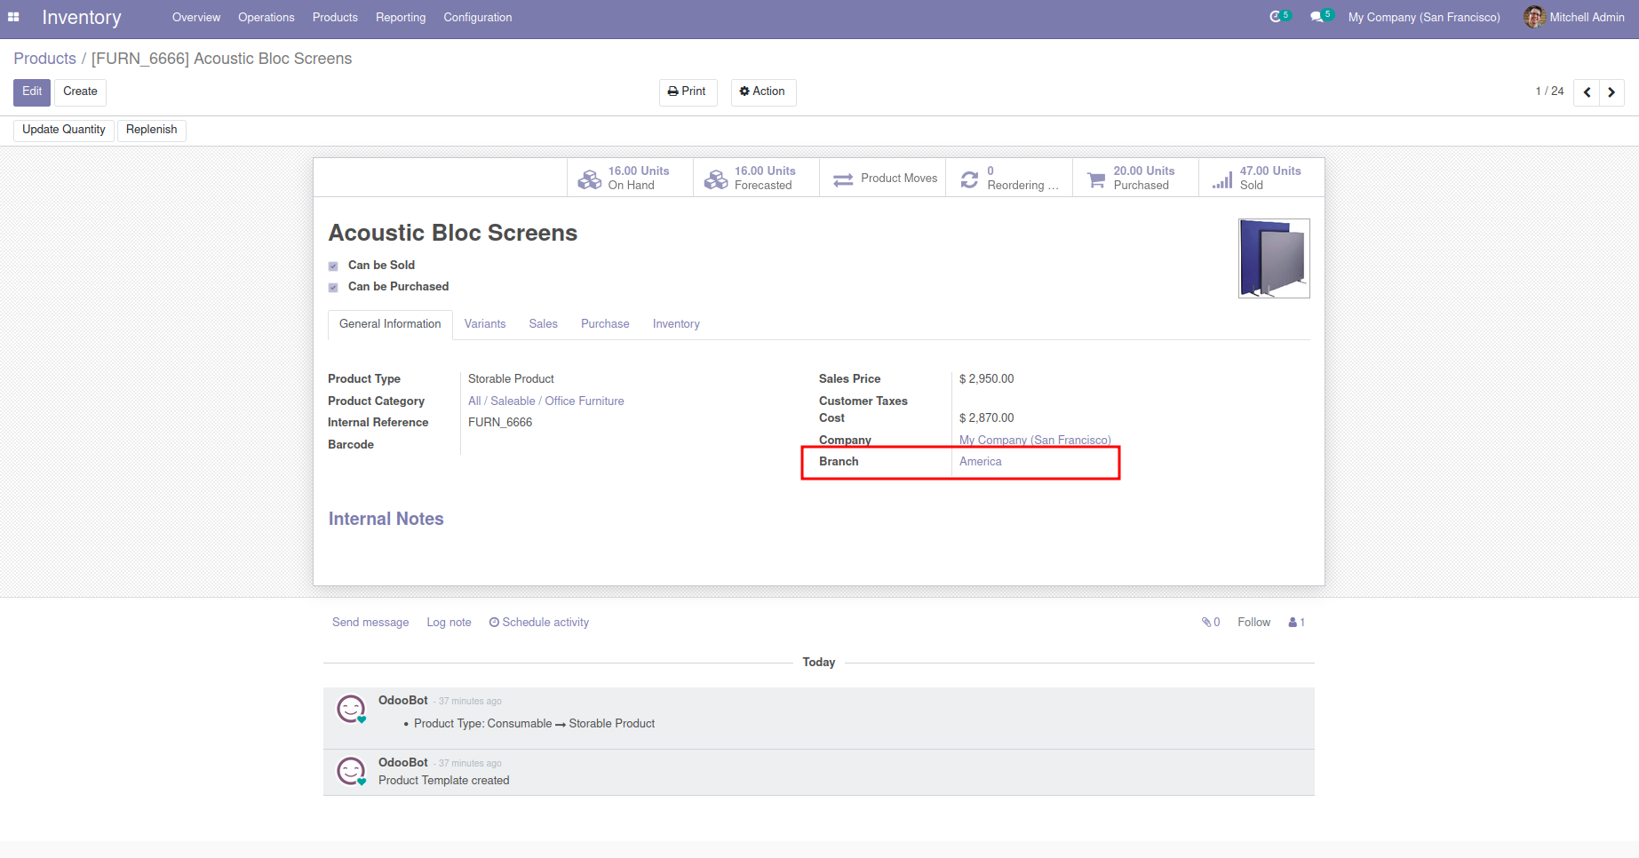Open the Configuration menu

click(x=477, y=17)
